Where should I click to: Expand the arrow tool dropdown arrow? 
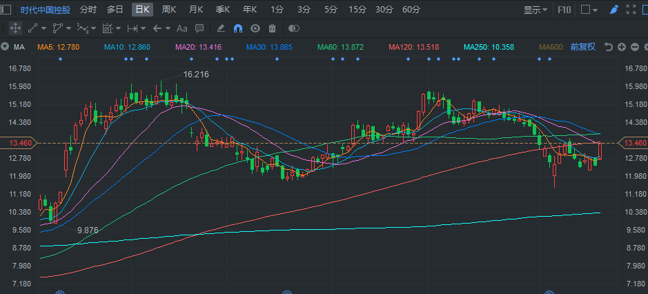coord(168,28)
